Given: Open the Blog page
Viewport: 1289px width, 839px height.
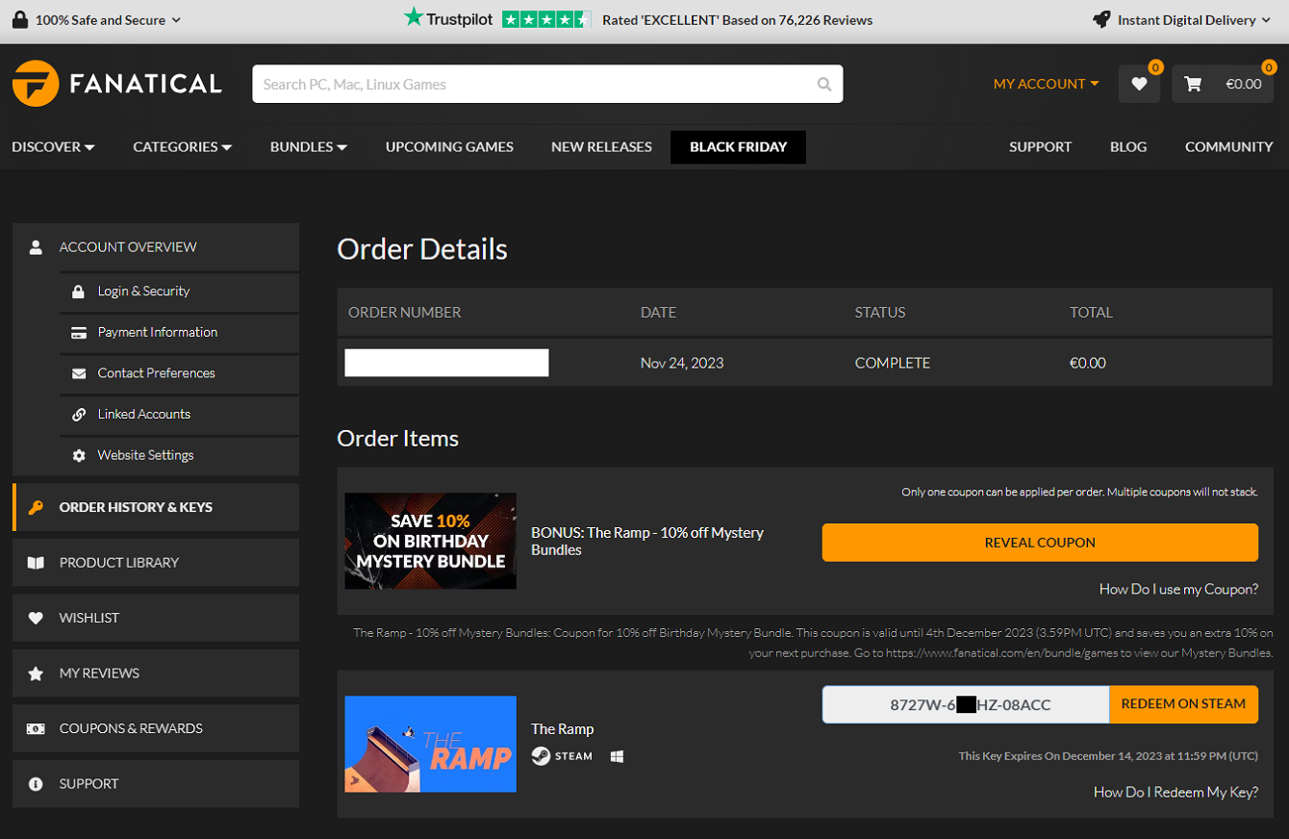Looking at the screenshot, I should click(x=1127, y=147).
